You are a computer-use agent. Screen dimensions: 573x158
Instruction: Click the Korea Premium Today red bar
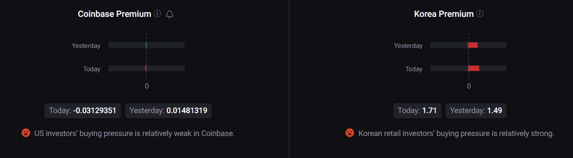click(474, 68)
